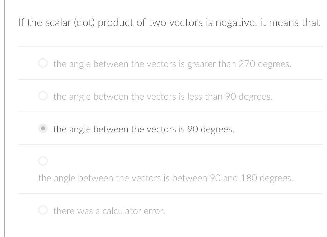Click the first answer row area
The image size is (327, 237).
click(x=167, y=63)
